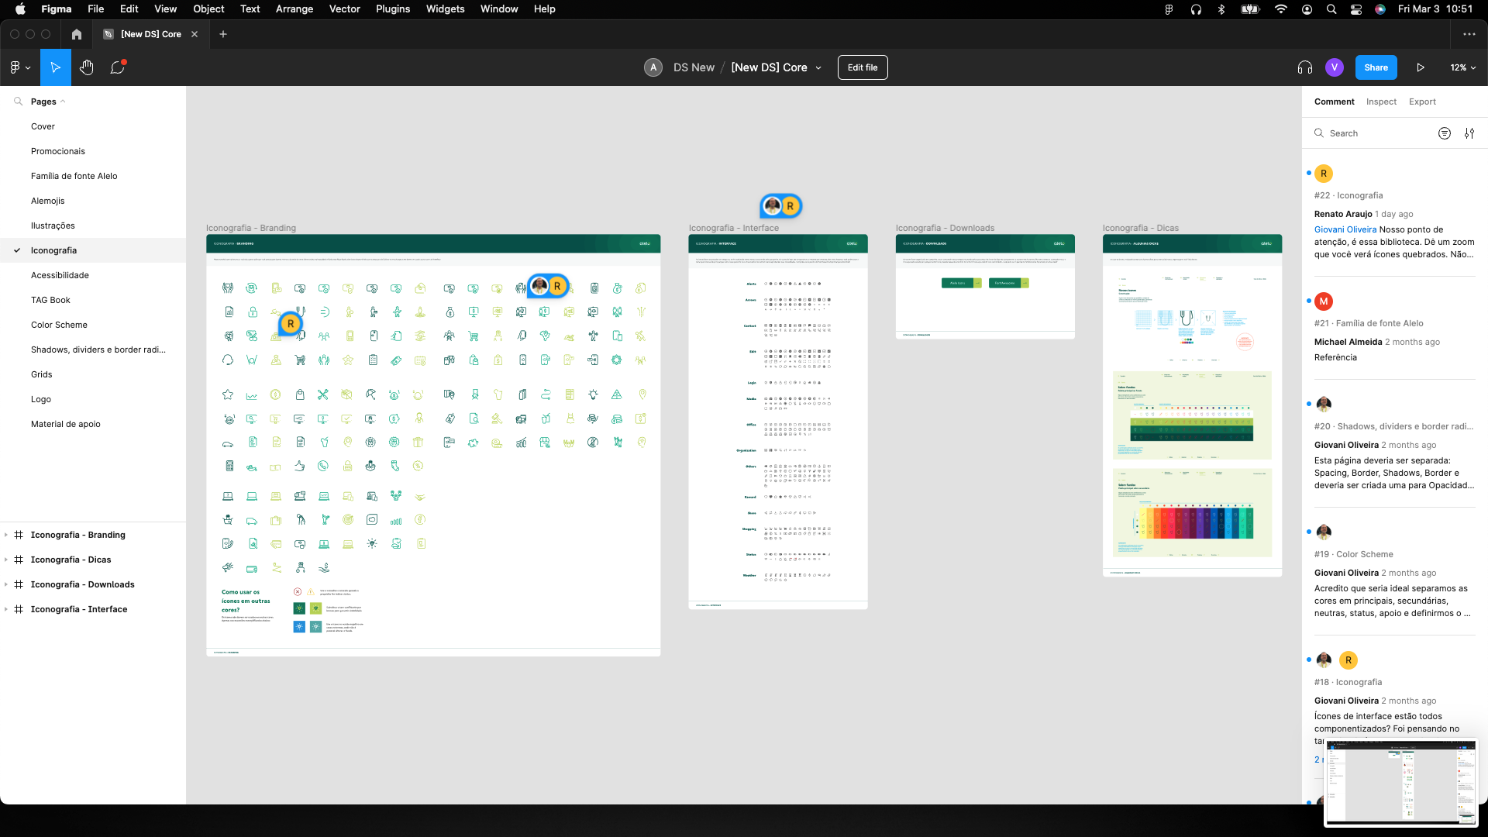Screen dimensions: 1488x837
Task: Open the Figma main menu dropdown
Action: click(x=19, y=67)
